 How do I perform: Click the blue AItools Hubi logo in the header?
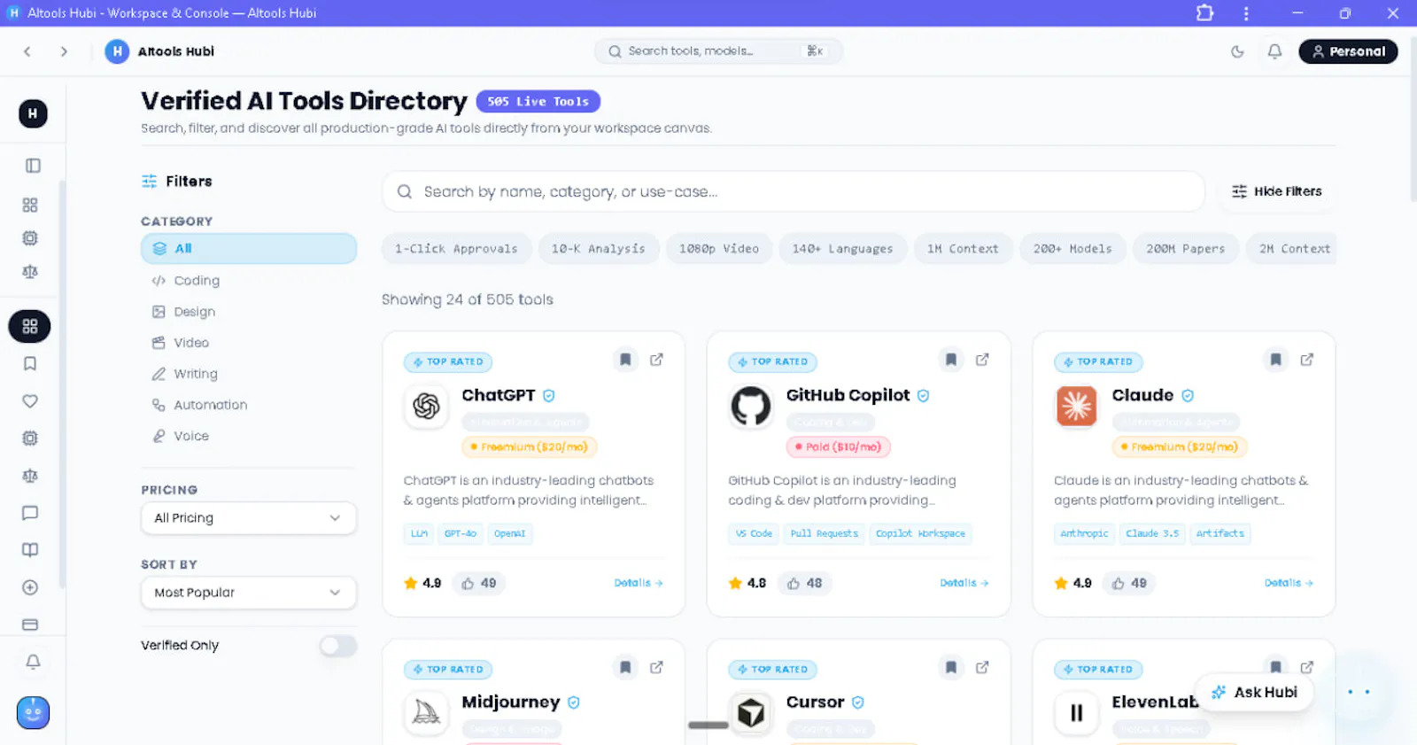[x=117, y=51]
